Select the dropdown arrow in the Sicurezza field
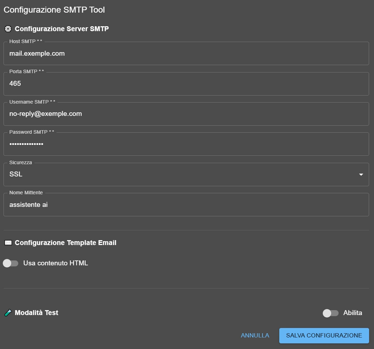This screenshot has width=374, height=349. coord(361,174)
